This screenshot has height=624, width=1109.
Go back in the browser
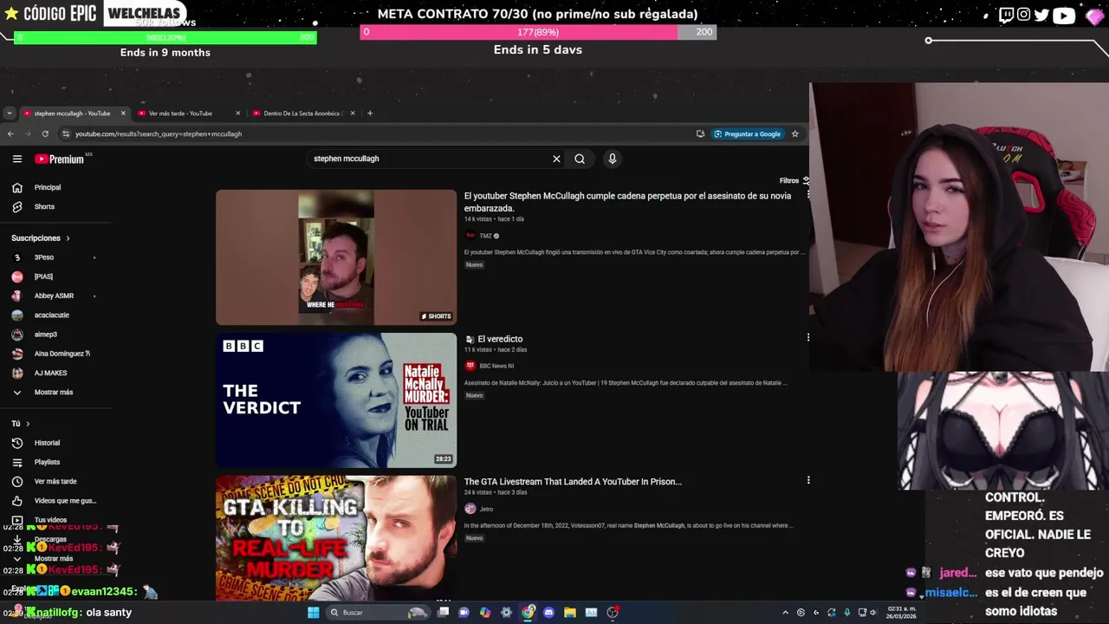[x=10, y=133]
